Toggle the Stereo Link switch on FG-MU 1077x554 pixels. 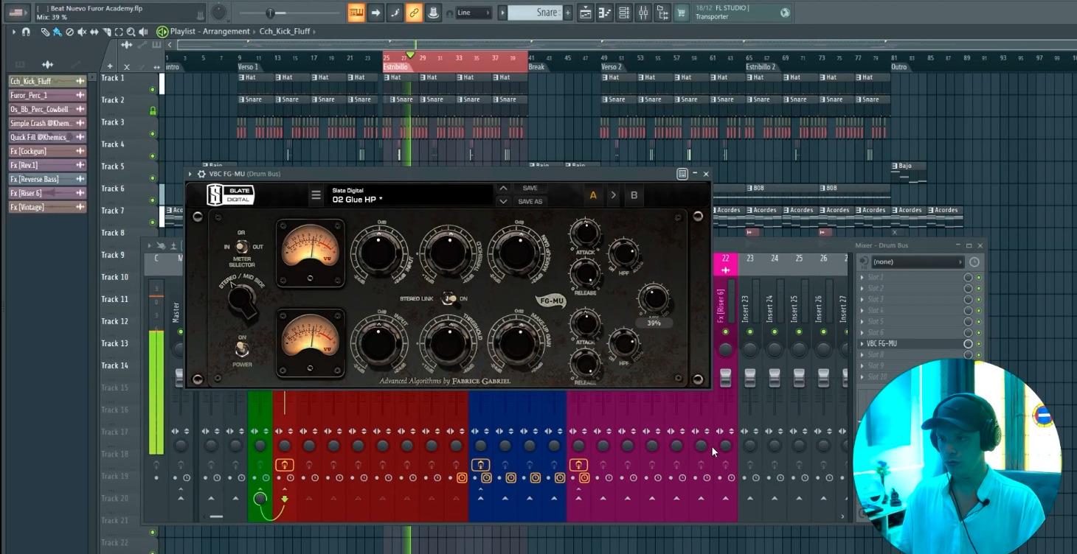[447, 298]
